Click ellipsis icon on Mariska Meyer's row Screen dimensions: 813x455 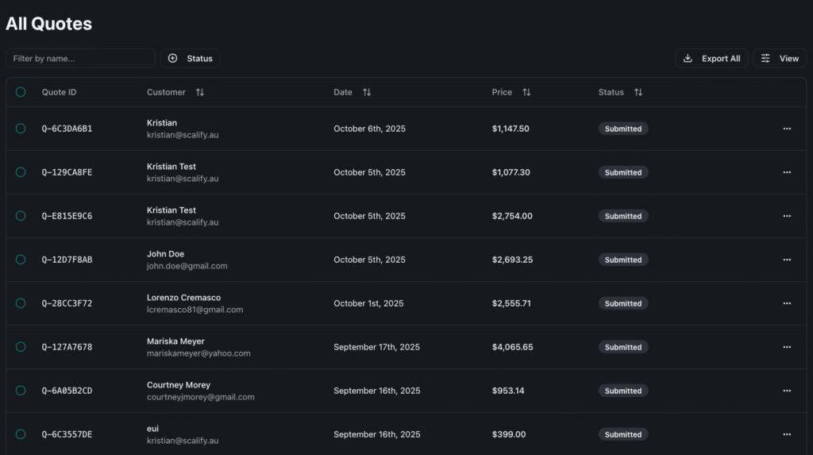[x=786, y=347]
